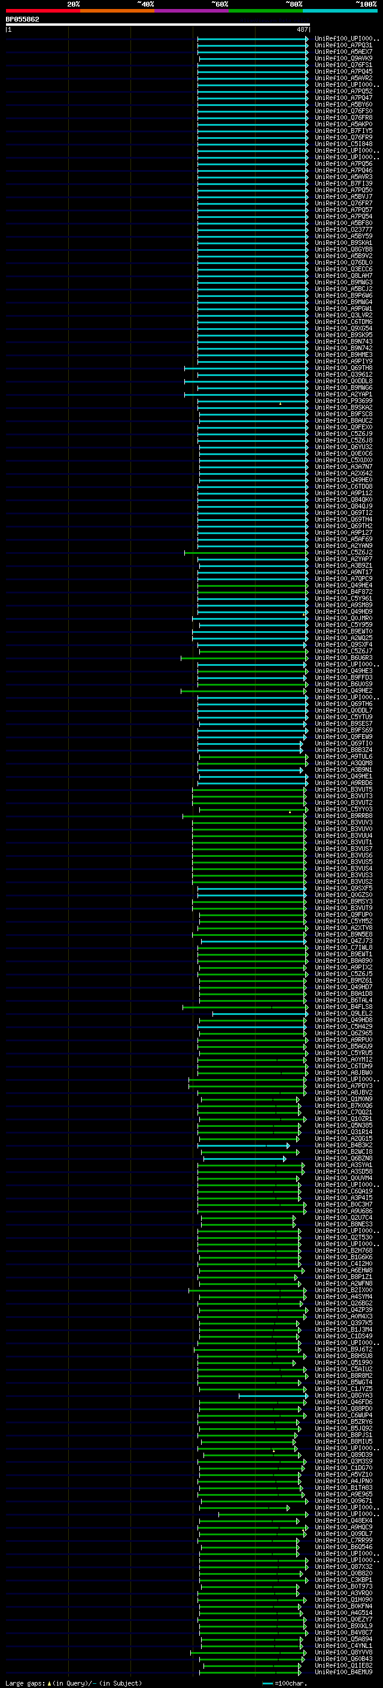Click the green alignment bar for UniRef100_Q49HE2
The image size is (383, 1688).
[244, 690]
